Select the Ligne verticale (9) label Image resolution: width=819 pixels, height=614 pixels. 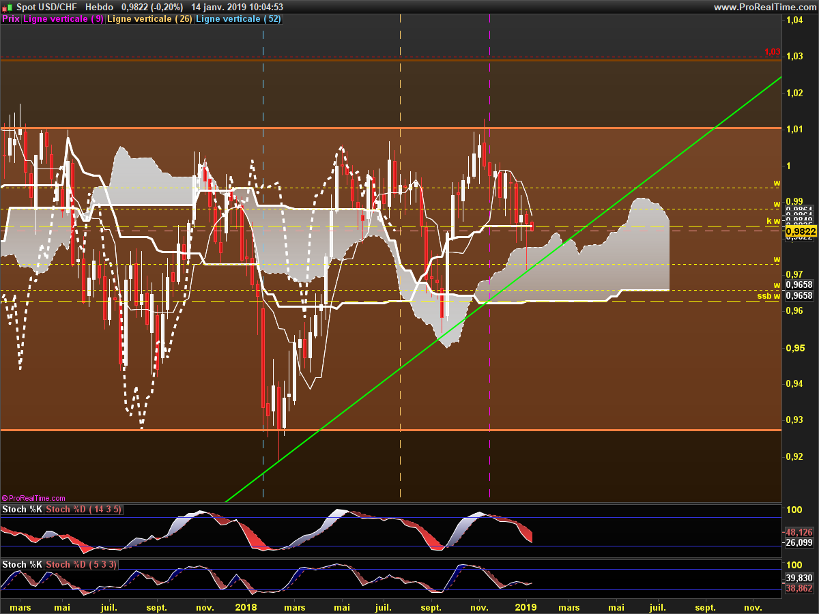tap(63, 19)
